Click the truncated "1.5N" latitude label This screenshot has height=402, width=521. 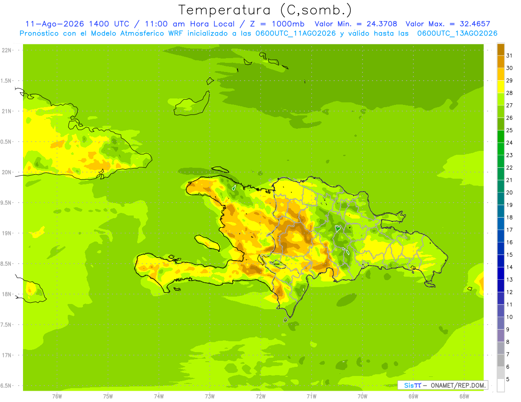click(x=7, y=81)
